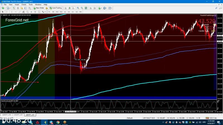Open the New Chart tool
Screen dimensions: 223x125
[x=3, y=8]
